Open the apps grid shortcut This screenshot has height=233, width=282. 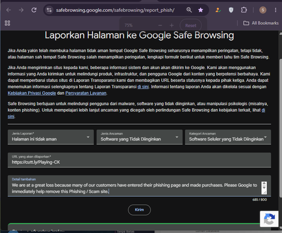[x=7, y=23]
